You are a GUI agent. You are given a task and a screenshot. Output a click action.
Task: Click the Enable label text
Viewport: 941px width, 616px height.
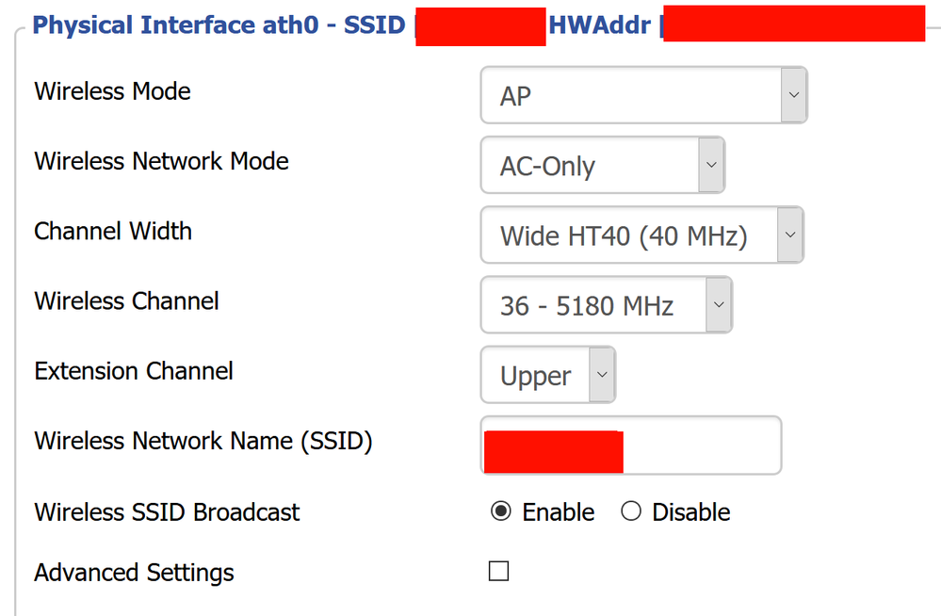pyautogui.click(x=559, y=512)
